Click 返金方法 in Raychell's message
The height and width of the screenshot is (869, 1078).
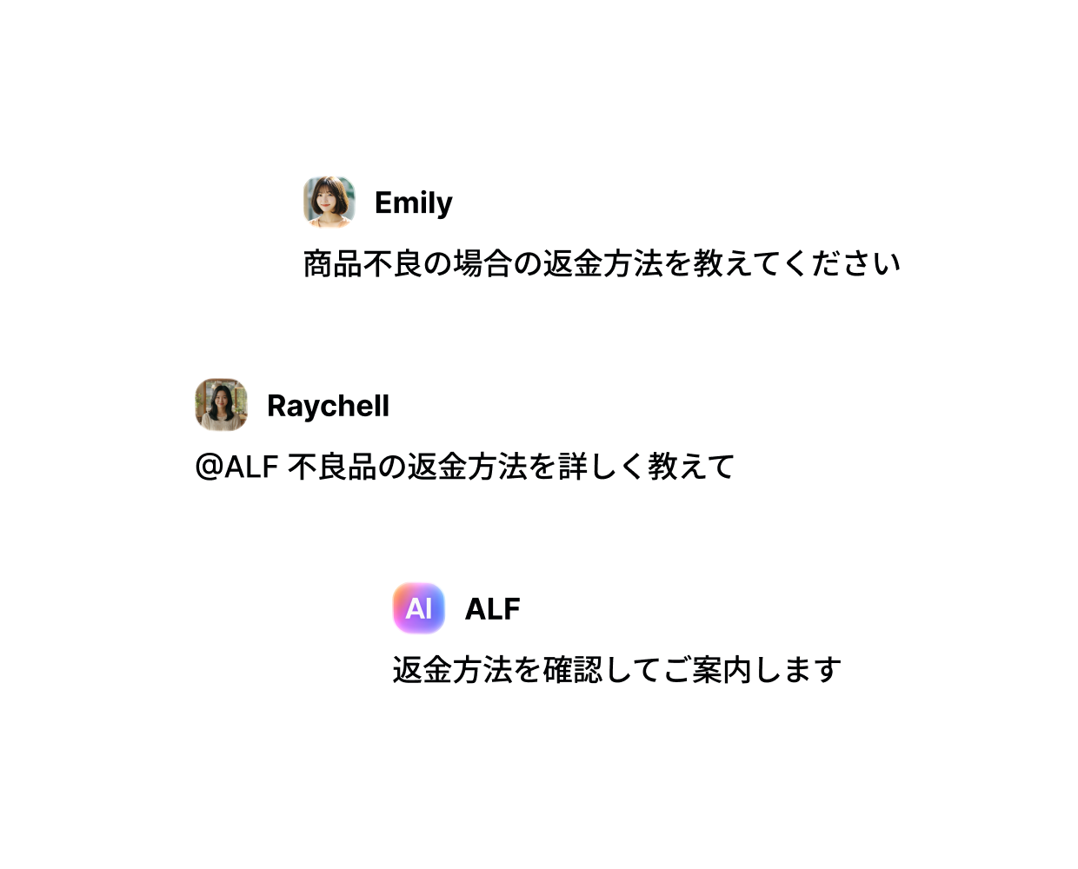point(468,467)
